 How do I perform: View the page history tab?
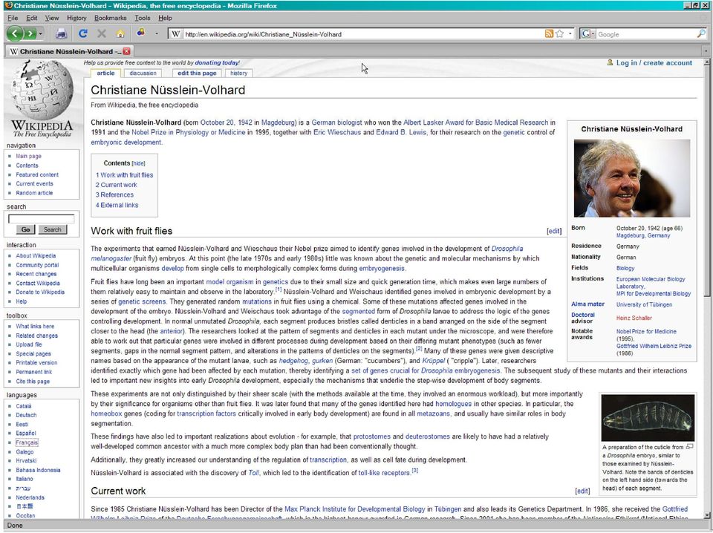pyautogui.click(x=238, y=73)
